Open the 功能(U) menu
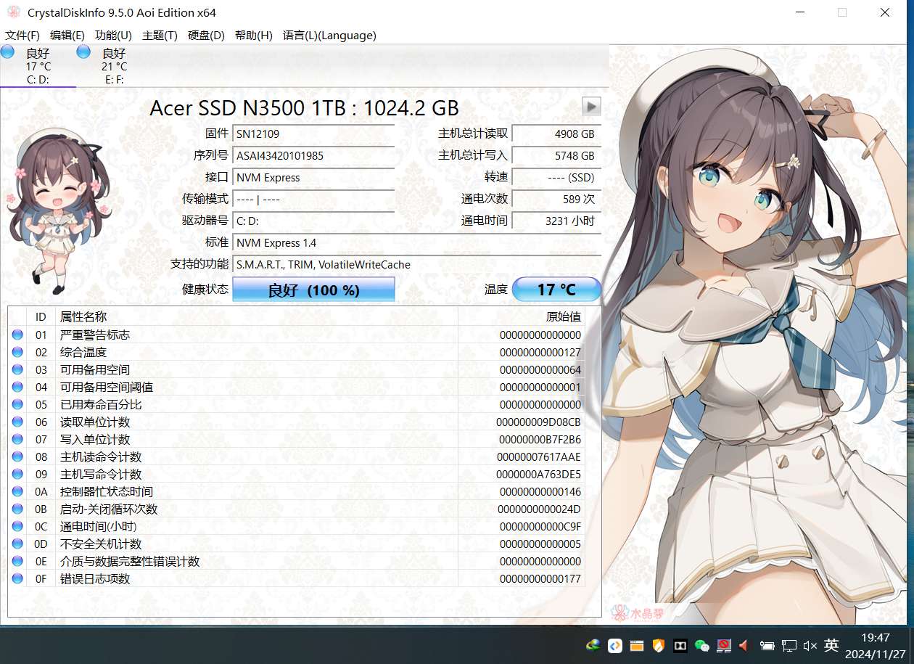The height and width of the screenshot is (664, 914). (x=113, y=35)
